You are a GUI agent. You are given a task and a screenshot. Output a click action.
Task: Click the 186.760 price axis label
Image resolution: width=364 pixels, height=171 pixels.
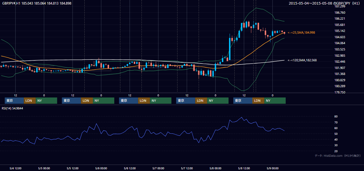pos(340,13)
